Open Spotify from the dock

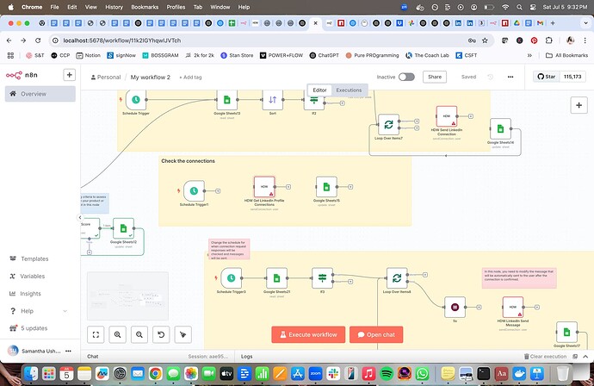coord(387,374)
